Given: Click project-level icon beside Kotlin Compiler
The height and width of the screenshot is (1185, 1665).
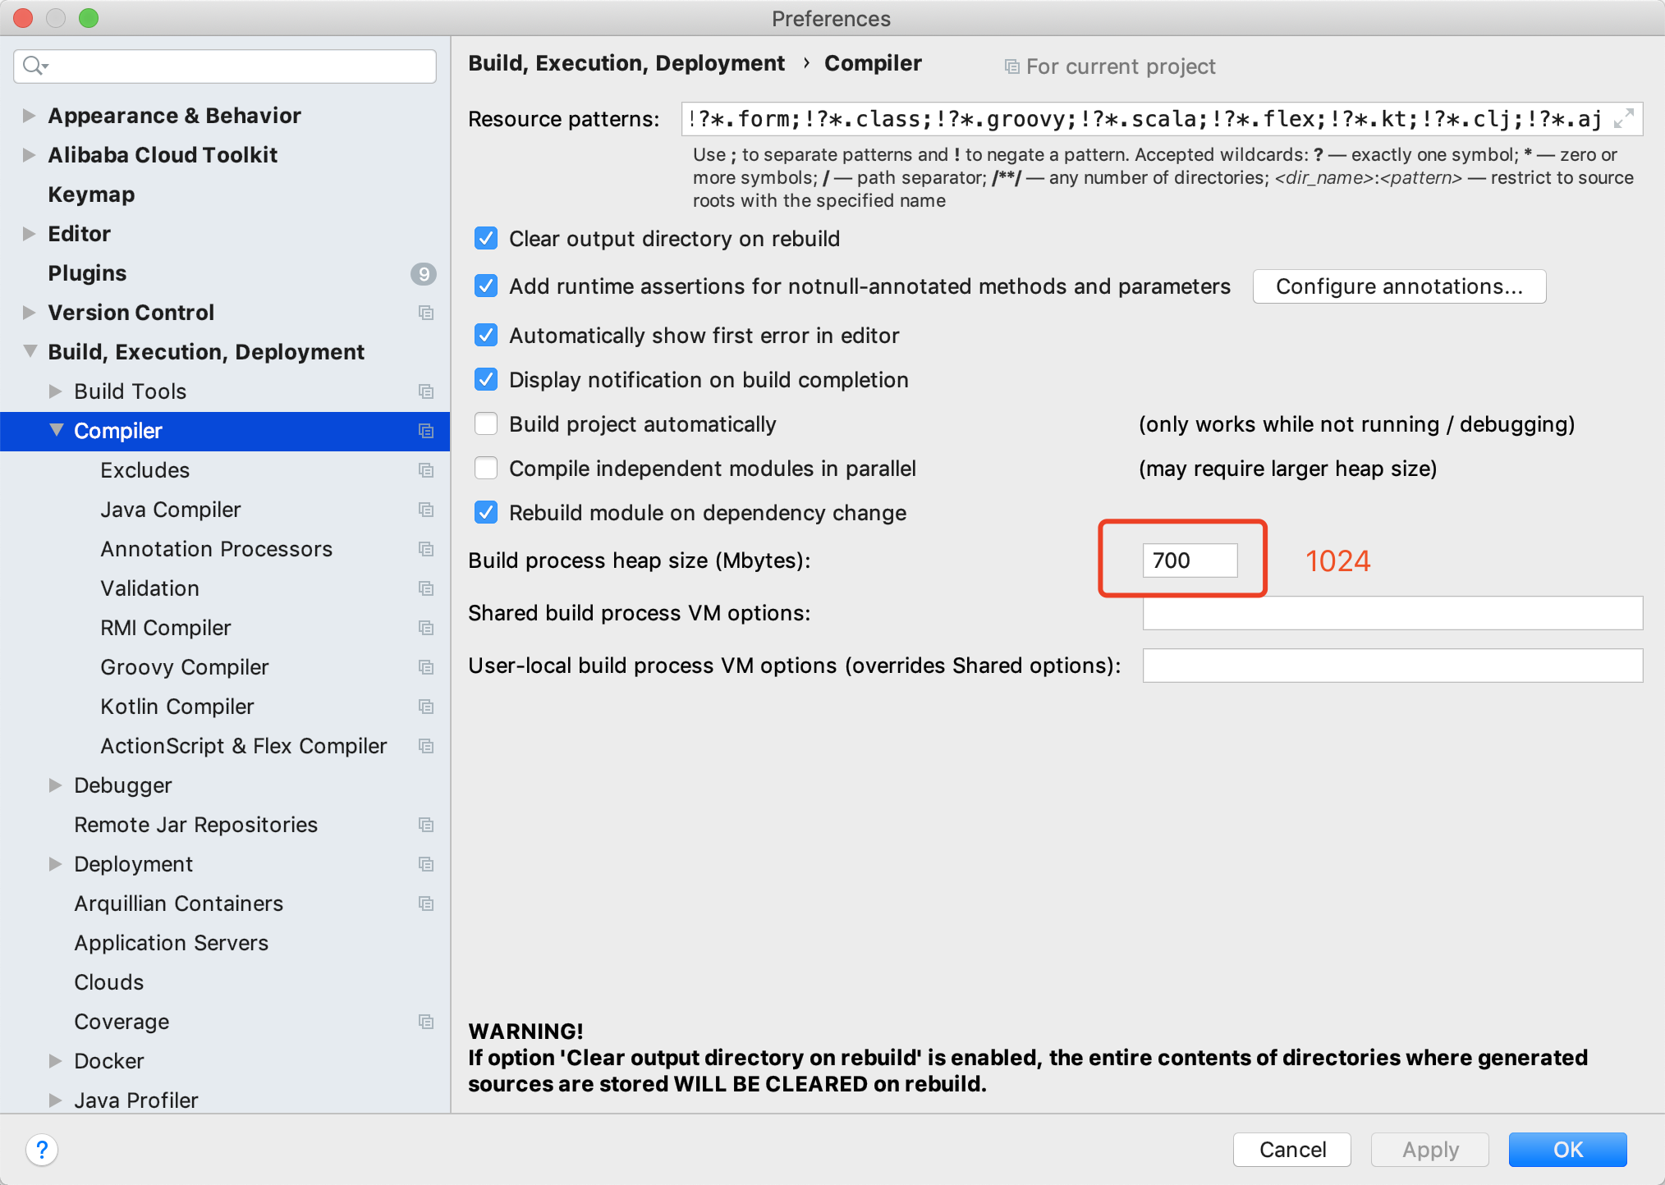Looking at the screenshot, I should coord(425,707).
